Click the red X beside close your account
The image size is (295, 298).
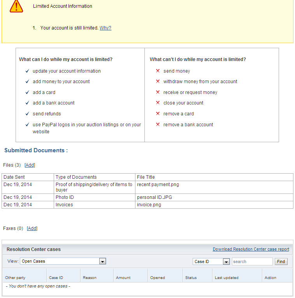158,103
